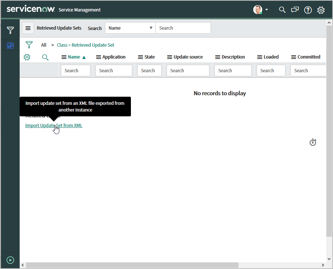
Task: Toggle the list filter funnel icon
Action: [x=29, y=45]
